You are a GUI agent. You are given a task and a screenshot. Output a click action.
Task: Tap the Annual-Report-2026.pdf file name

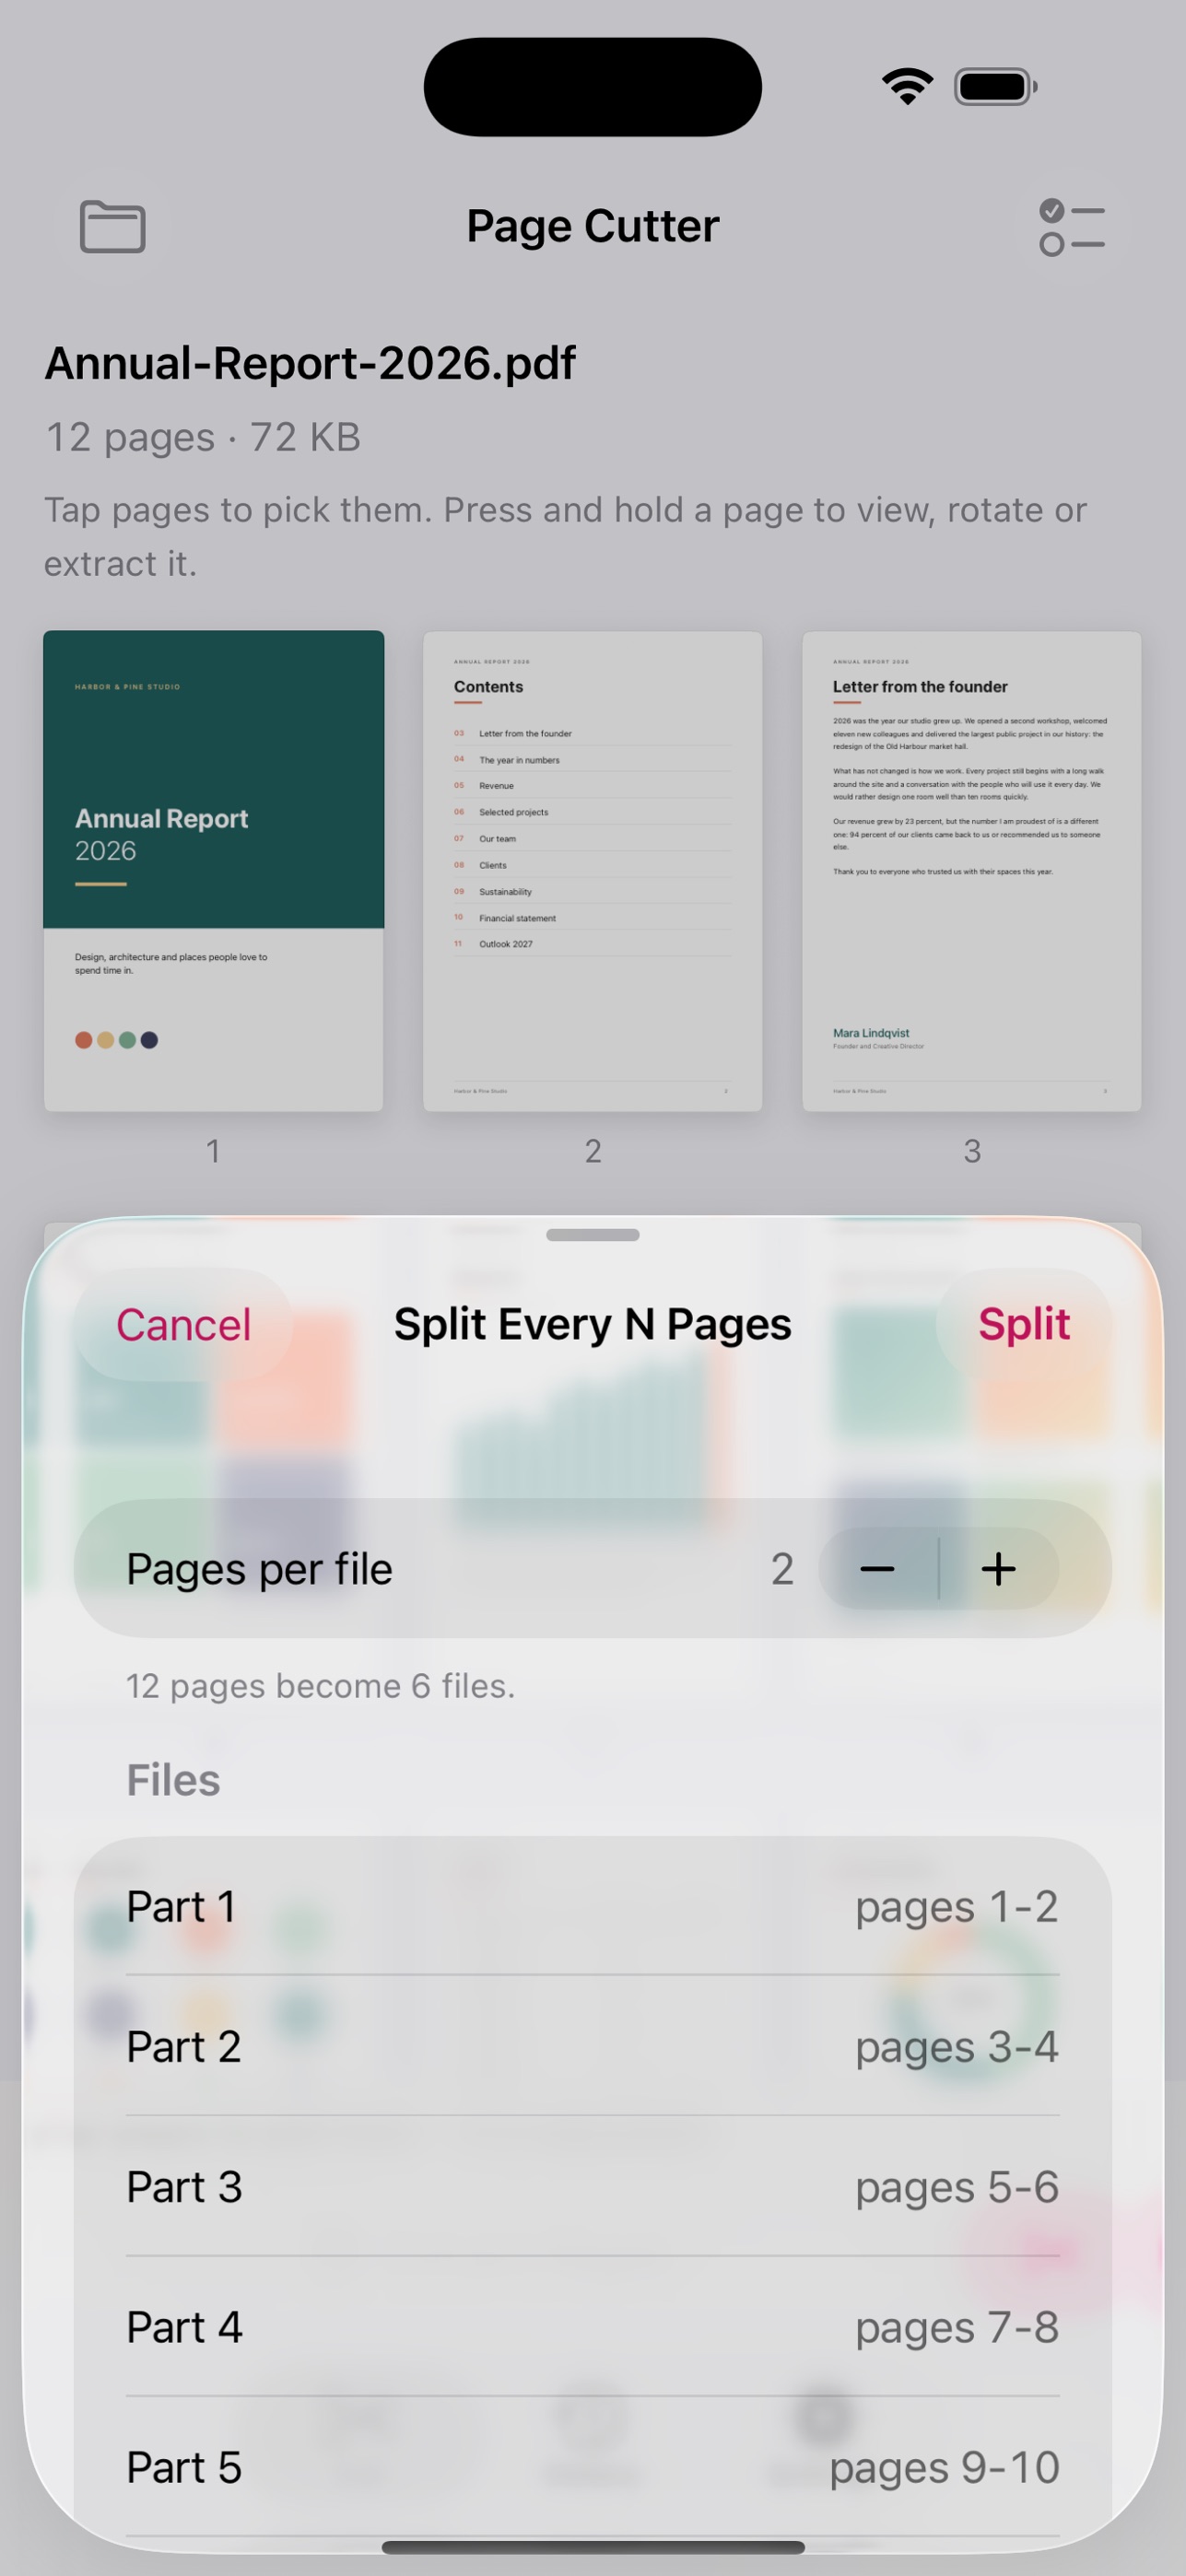tap(310, 363)
